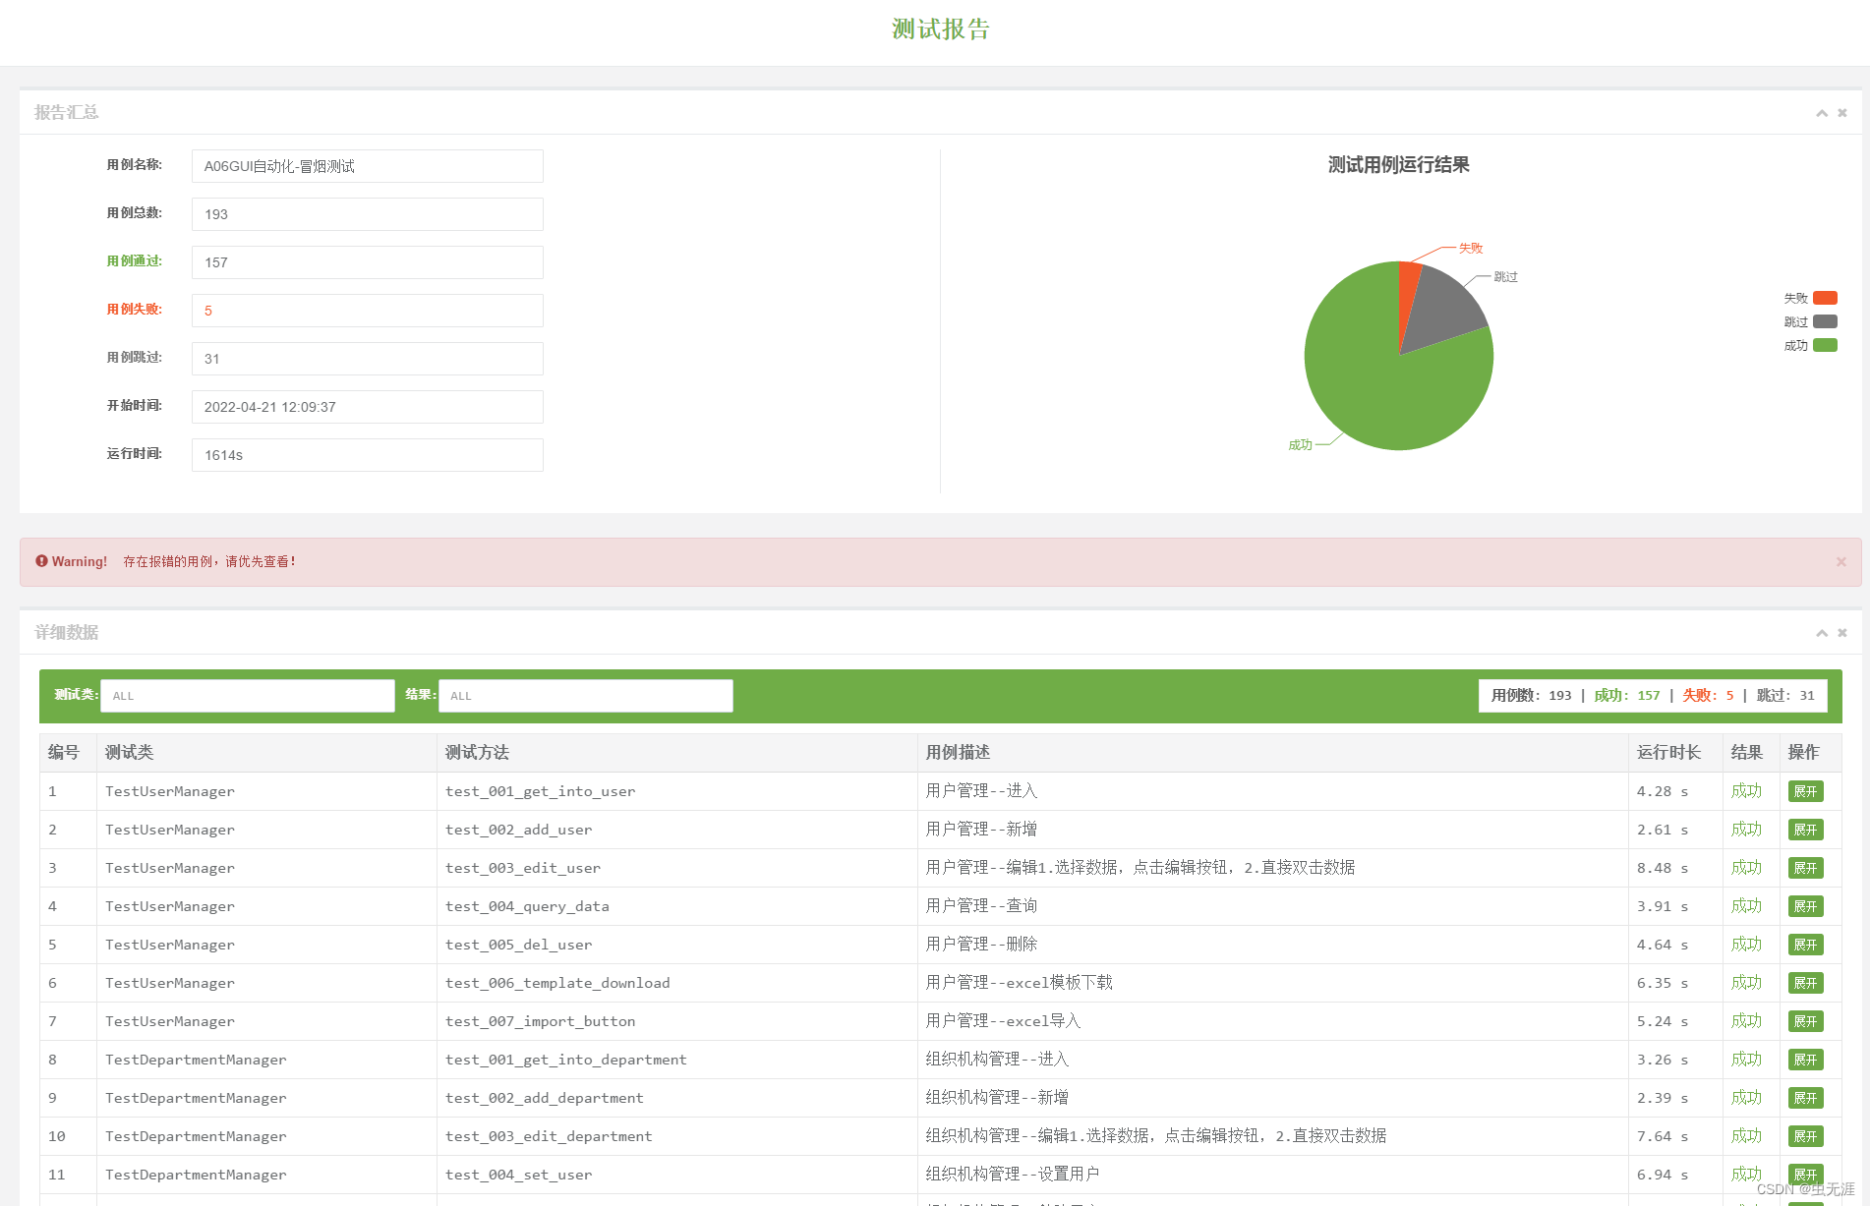Click the 用例总数 field showing 193
This screenshot has width=1870, height=1206.
tap(368, 214)
